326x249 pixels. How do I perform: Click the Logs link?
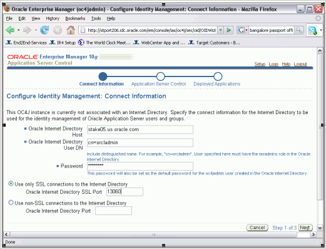[273, 64]
